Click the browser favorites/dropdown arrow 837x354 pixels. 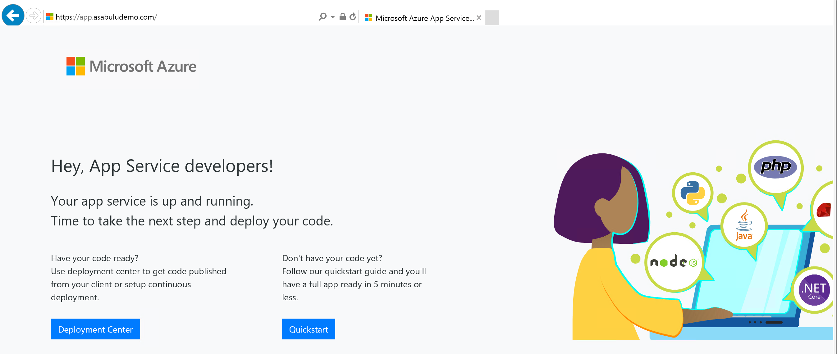[332, 17]
